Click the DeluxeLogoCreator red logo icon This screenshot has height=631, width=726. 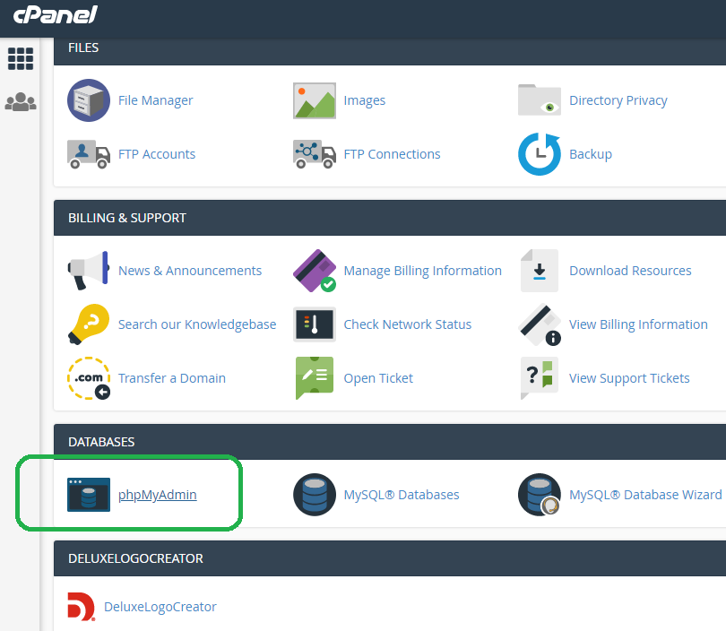point(82,607)
